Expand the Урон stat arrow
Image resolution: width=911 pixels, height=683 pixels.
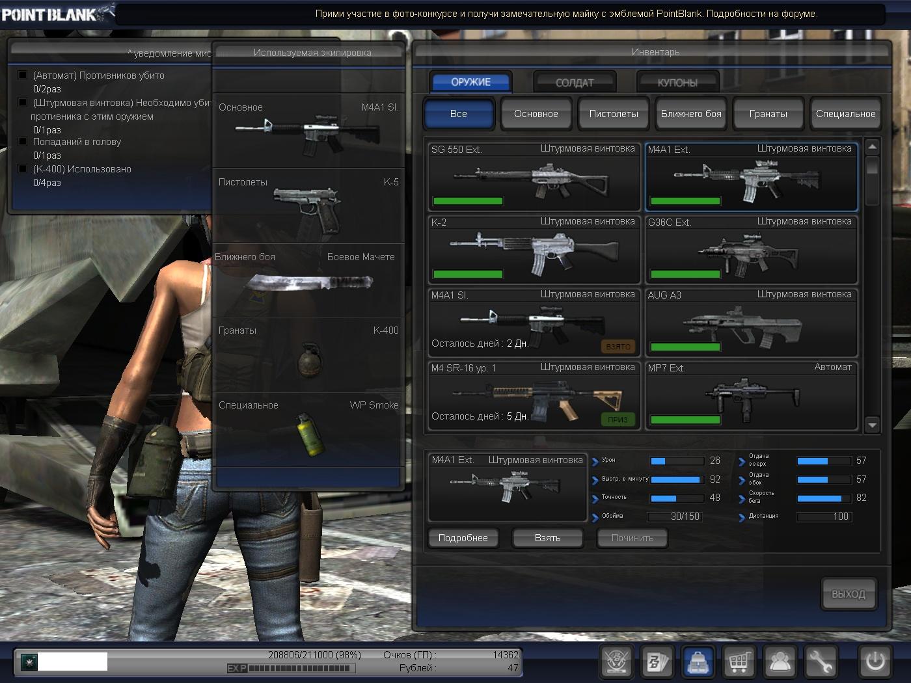595,461
